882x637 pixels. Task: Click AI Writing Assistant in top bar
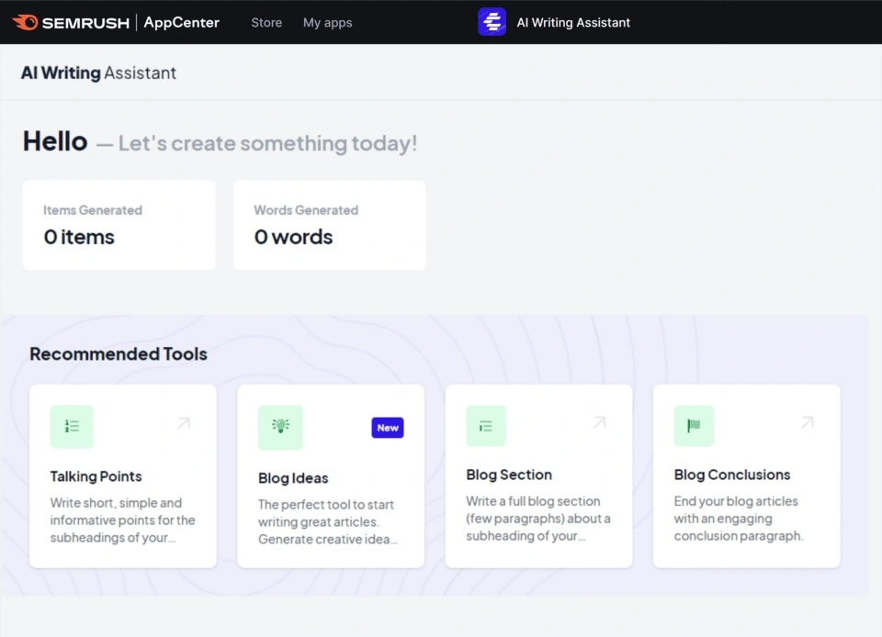click(573, 22)
